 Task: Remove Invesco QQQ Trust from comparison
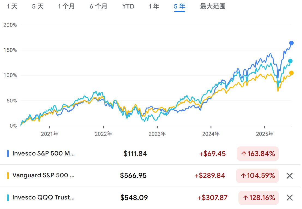289,198
